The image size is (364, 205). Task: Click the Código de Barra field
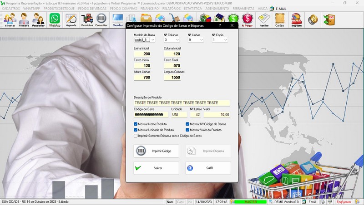tap(151, 115)
